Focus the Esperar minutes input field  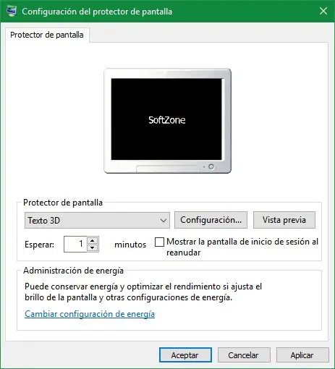coord(75,244)
